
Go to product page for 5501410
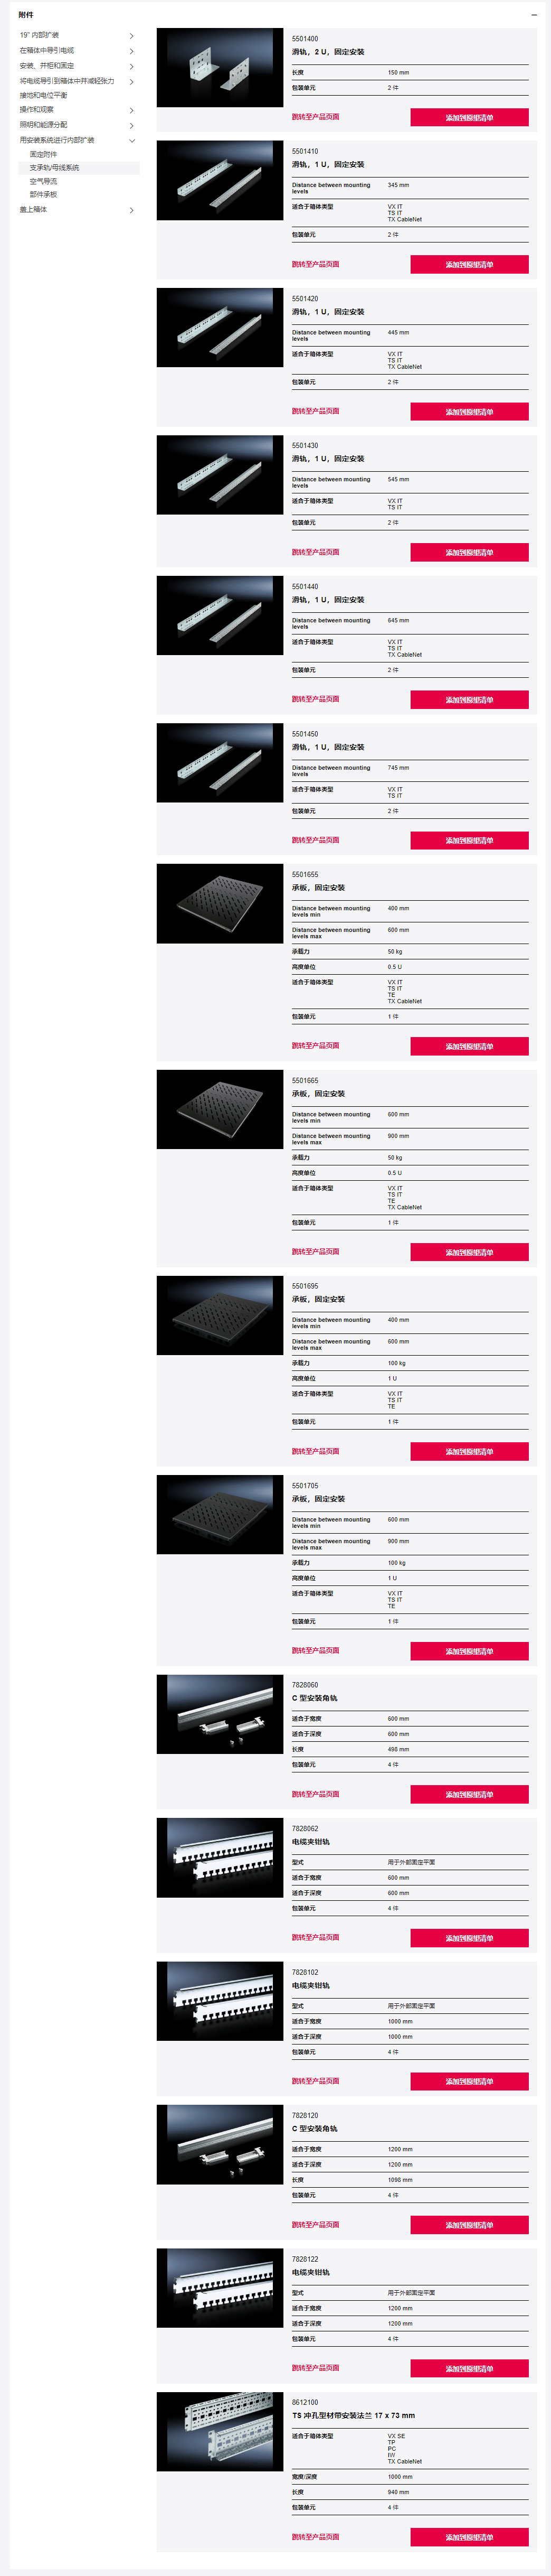tap(316, 264)
